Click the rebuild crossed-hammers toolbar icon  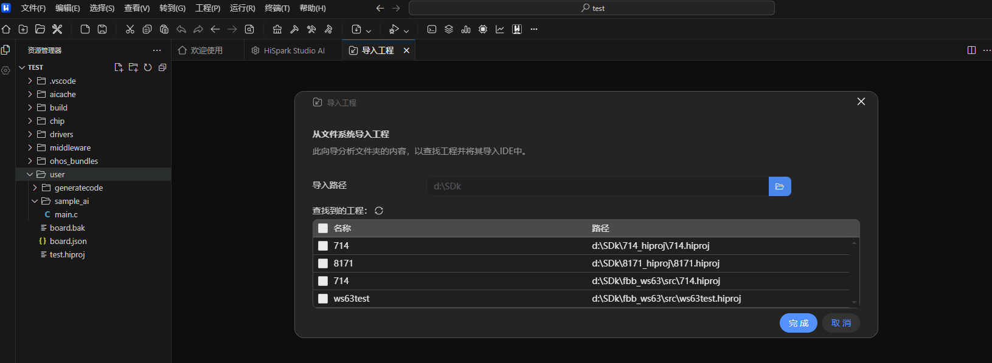(x=311, y=29)
